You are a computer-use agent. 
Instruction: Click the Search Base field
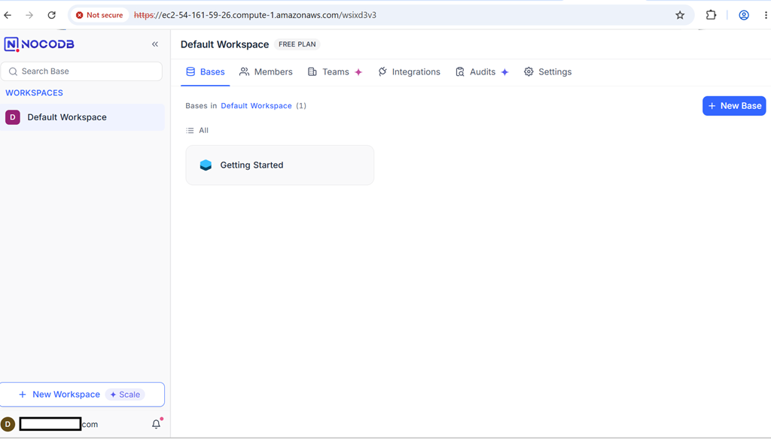pyautogui.click(x=81, y=71)
